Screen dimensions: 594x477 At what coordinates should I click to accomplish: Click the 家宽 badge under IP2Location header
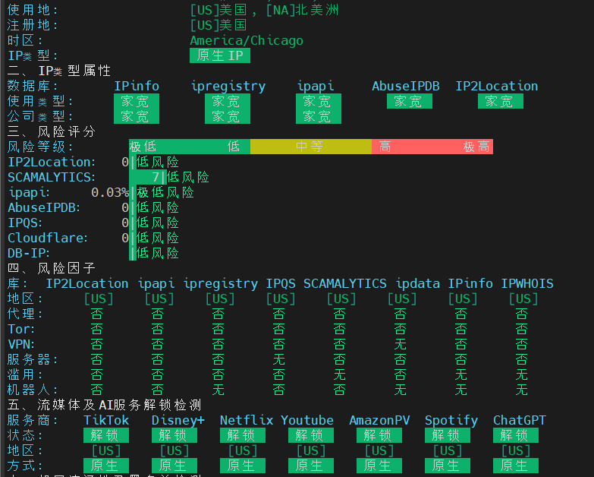click(501, 101)
